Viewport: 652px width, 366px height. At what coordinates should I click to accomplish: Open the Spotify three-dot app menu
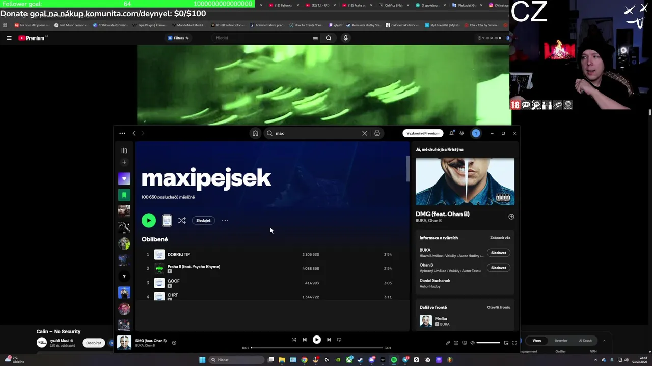coord(122,133)
